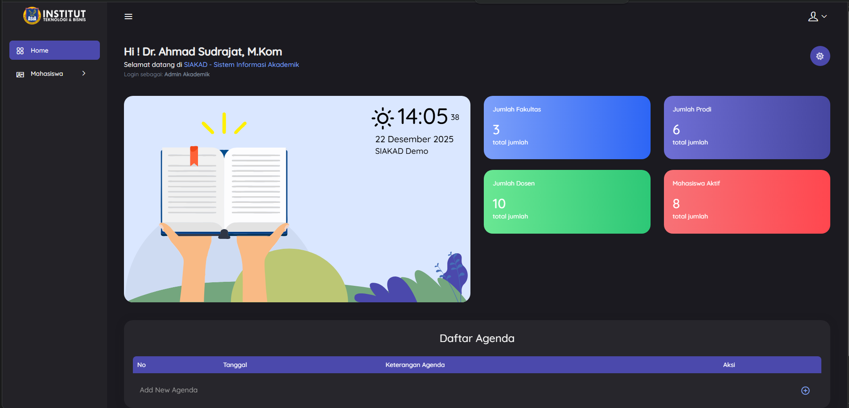849x408 pixels.
Task: Click the sun weather icon
Action: (x=383, y=118)
